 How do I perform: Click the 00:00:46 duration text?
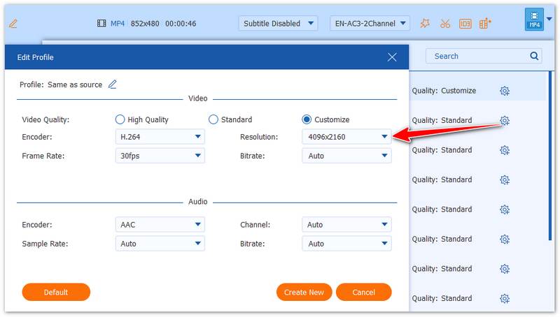pos(181,24)
